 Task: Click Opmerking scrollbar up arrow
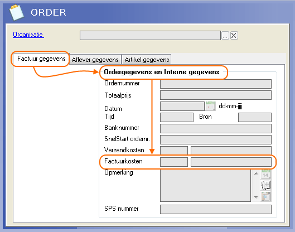click(x=256, y=173)
